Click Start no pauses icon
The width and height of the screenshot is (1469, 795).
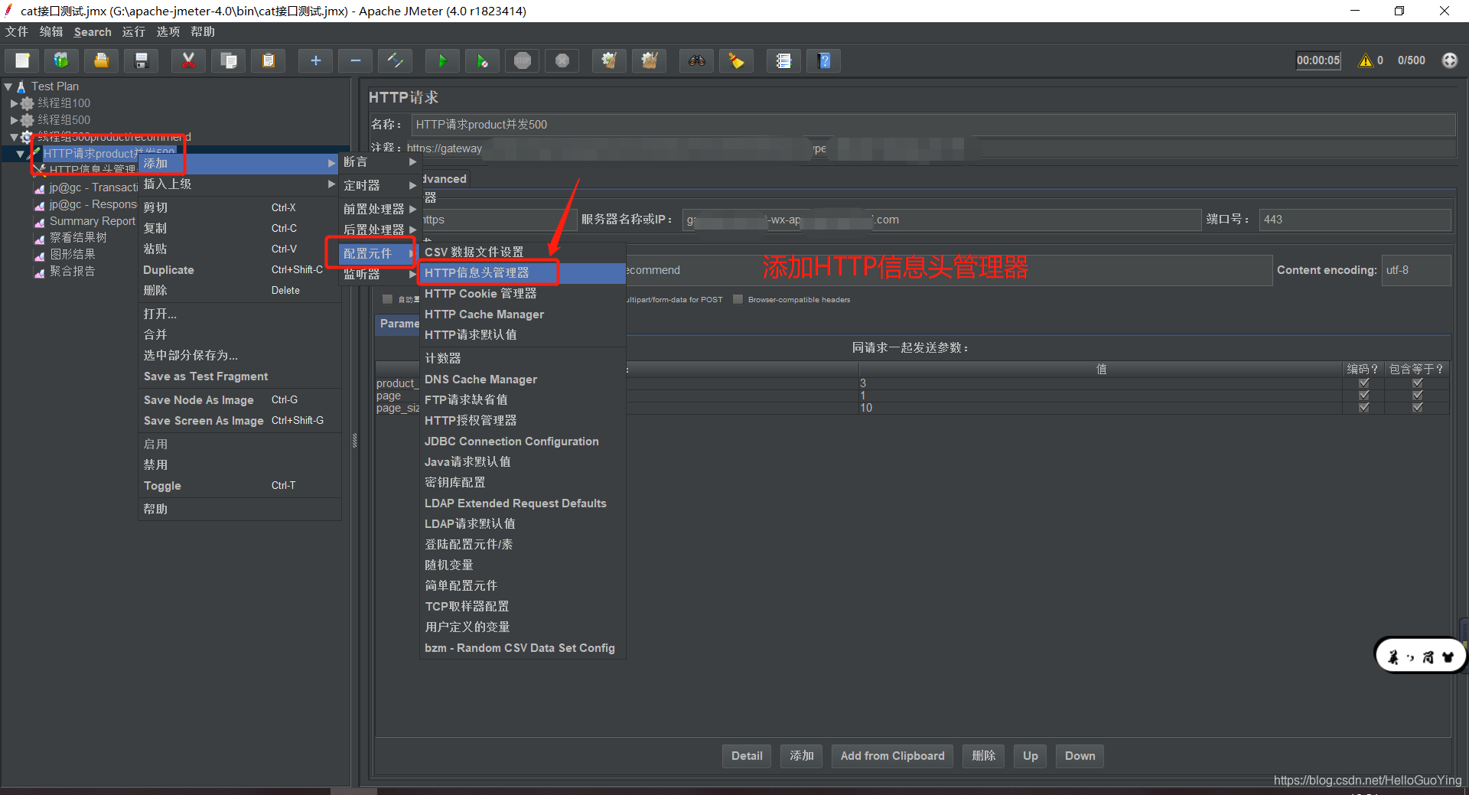[482, 60]
